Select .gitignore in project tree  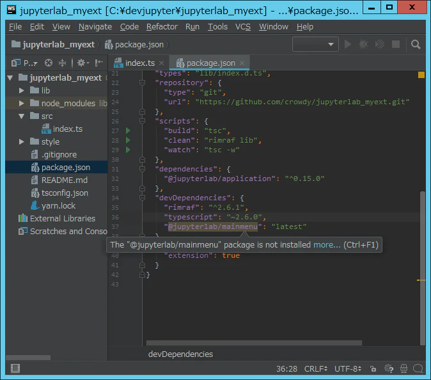(x=54, y=155)
